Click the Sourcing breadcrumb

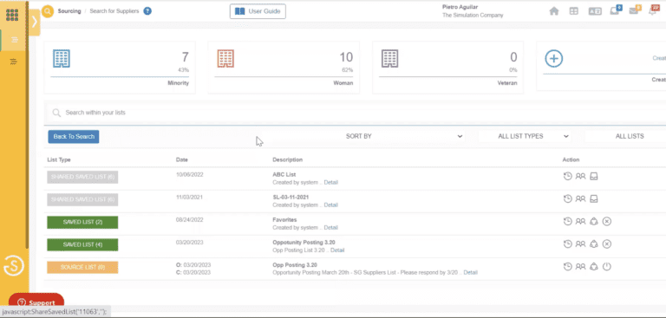pyautogui.click(x=69, y=11)
